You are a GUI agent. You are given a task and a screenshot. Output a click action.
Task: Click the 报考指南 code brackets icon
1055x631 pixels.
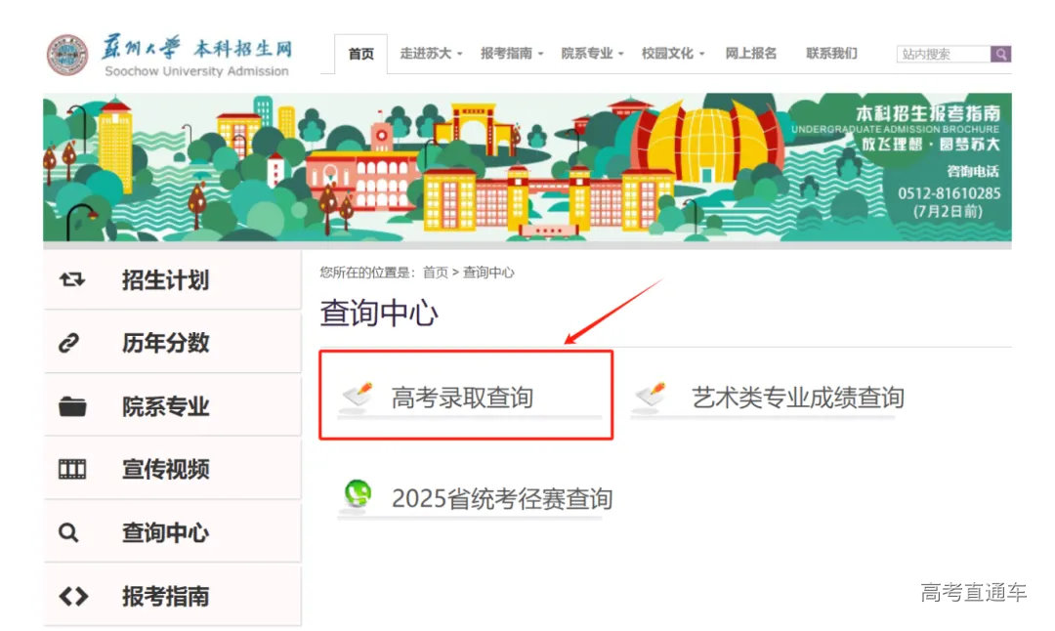[73, 597]
